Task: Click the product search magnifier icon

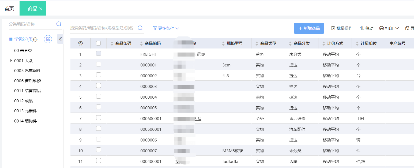Action: [140, 28]
